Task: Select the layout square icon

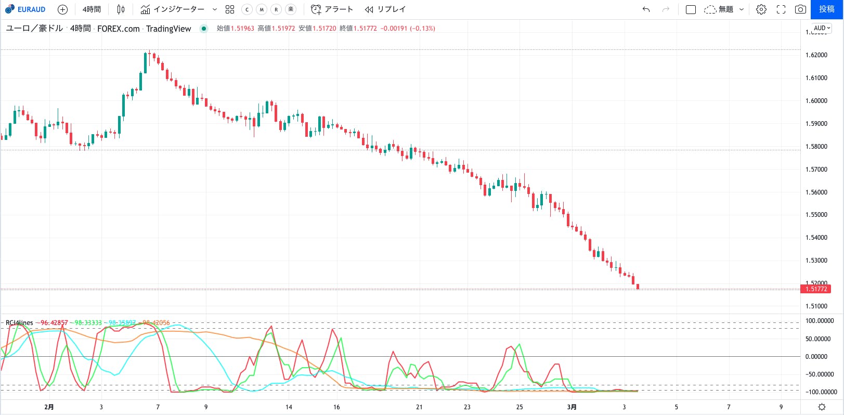Action: pyautogui.click(x=691, y=9)
